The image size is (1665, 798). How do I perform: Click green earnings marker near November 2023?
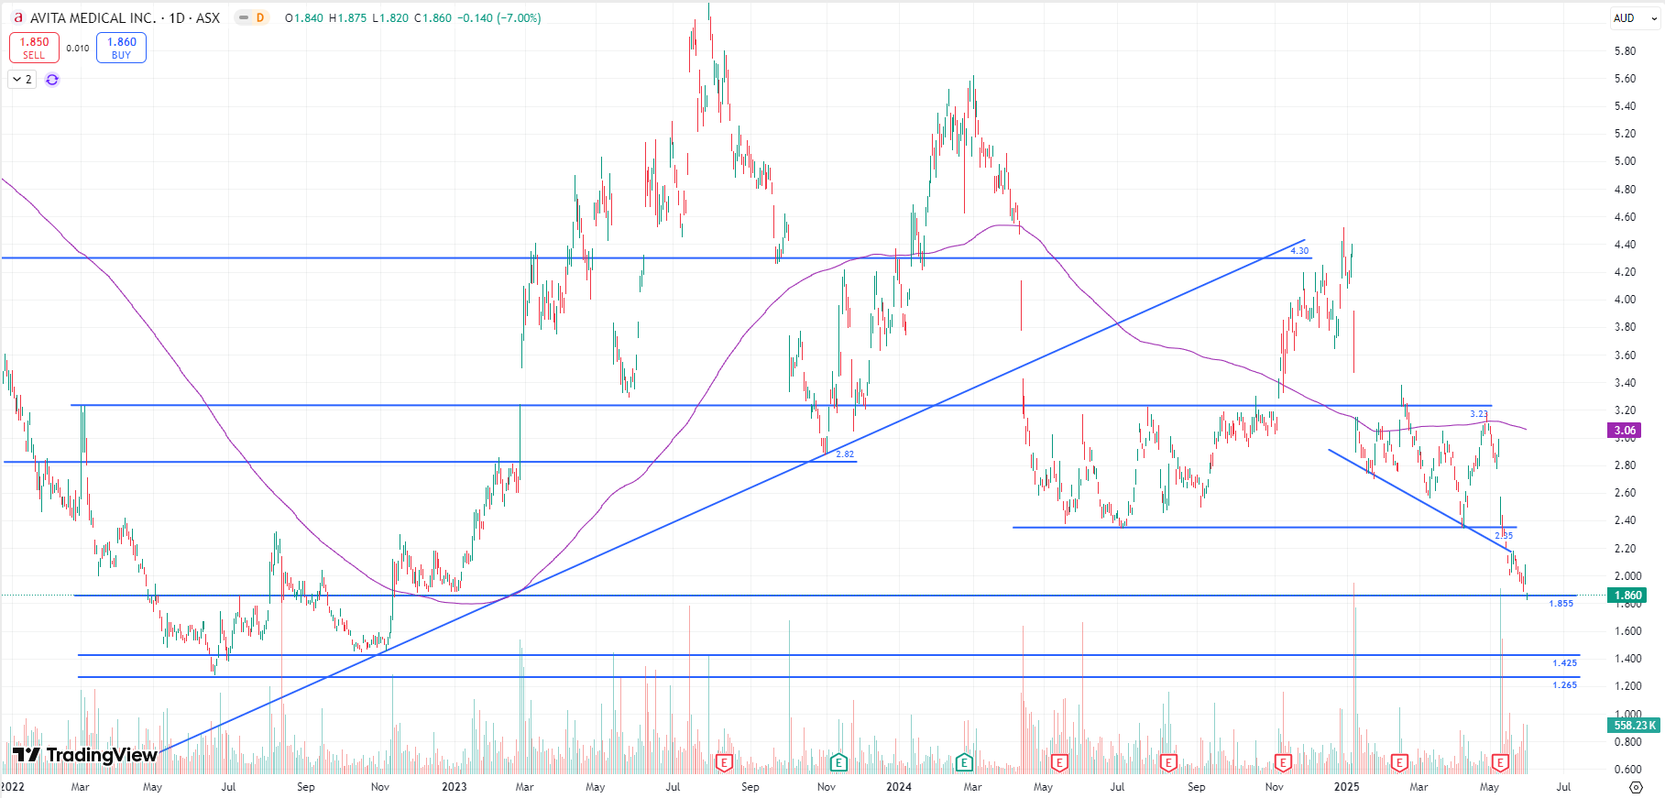(x=838, y=762)
